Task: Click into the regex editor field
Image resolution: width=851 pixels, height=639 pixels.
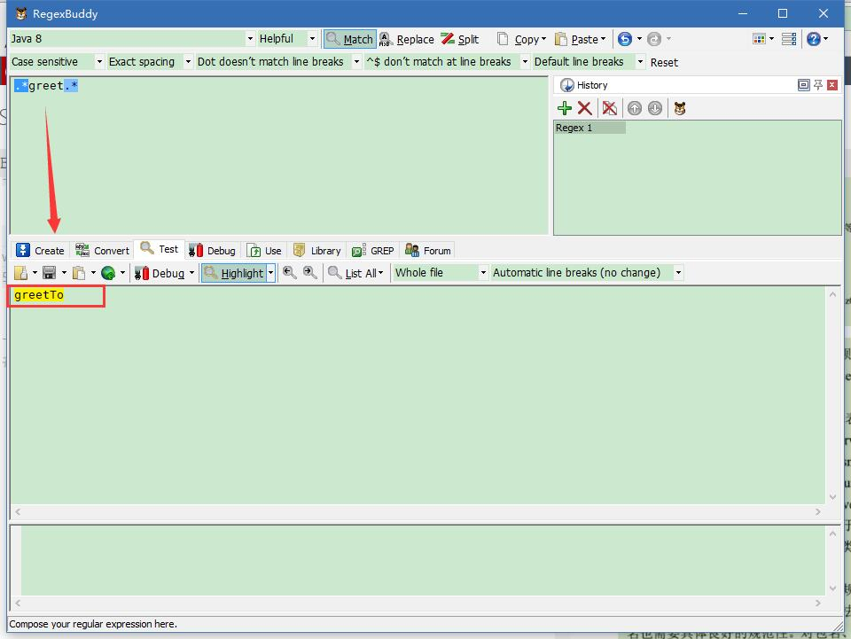Action: tap(279, 155)
